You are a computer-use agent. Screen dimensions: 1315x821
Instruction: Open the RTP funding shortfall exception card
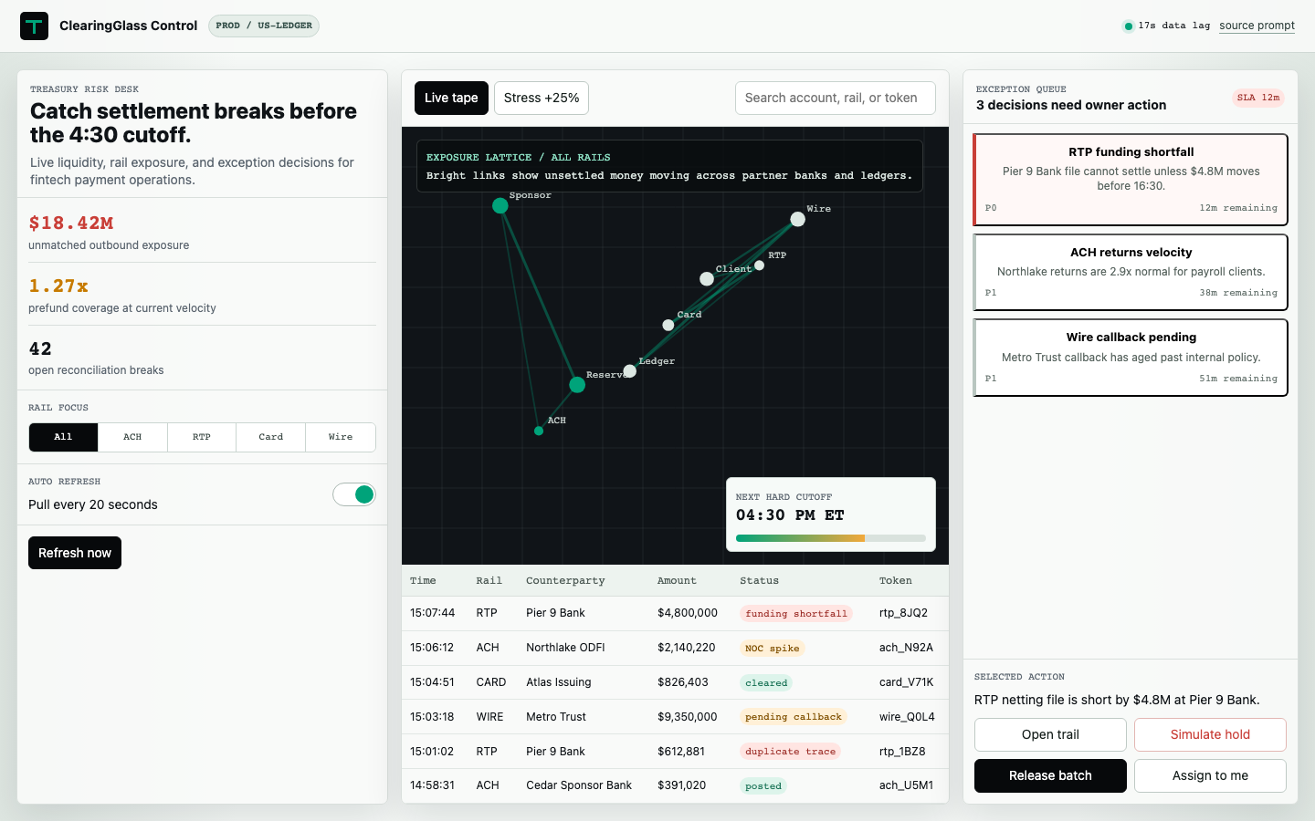pyautogui.click(x=1131, y=180)
